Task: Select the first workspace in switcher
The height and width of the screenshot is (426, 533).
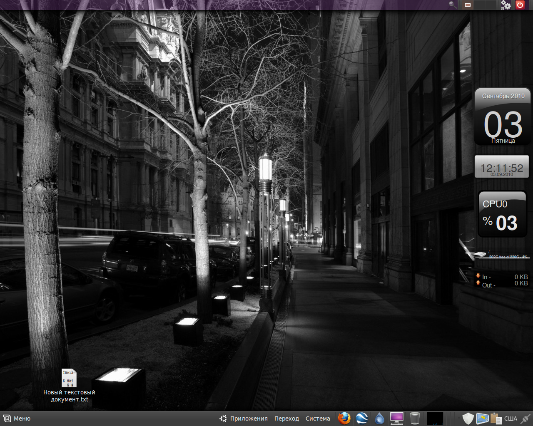Action: (468, 5)
